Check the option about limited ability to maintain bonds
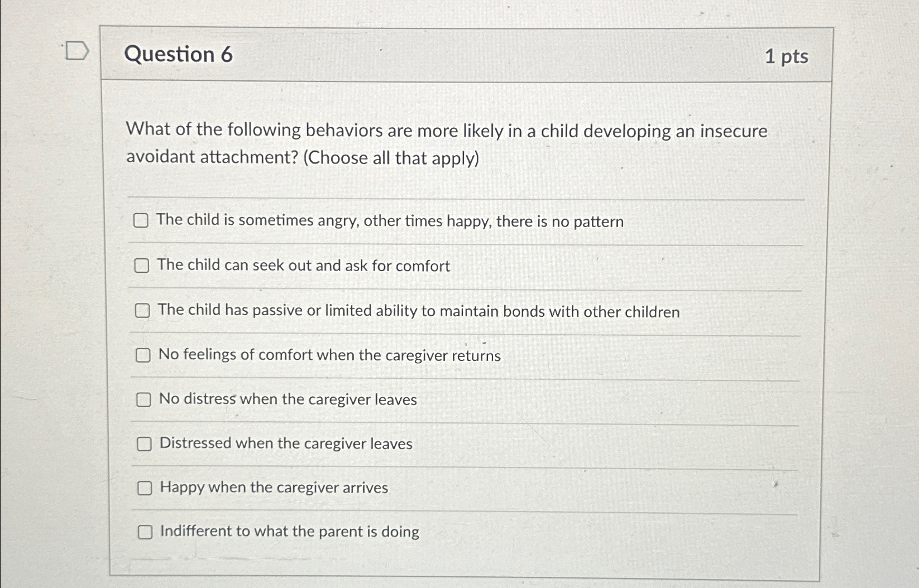 pos(143,311)
